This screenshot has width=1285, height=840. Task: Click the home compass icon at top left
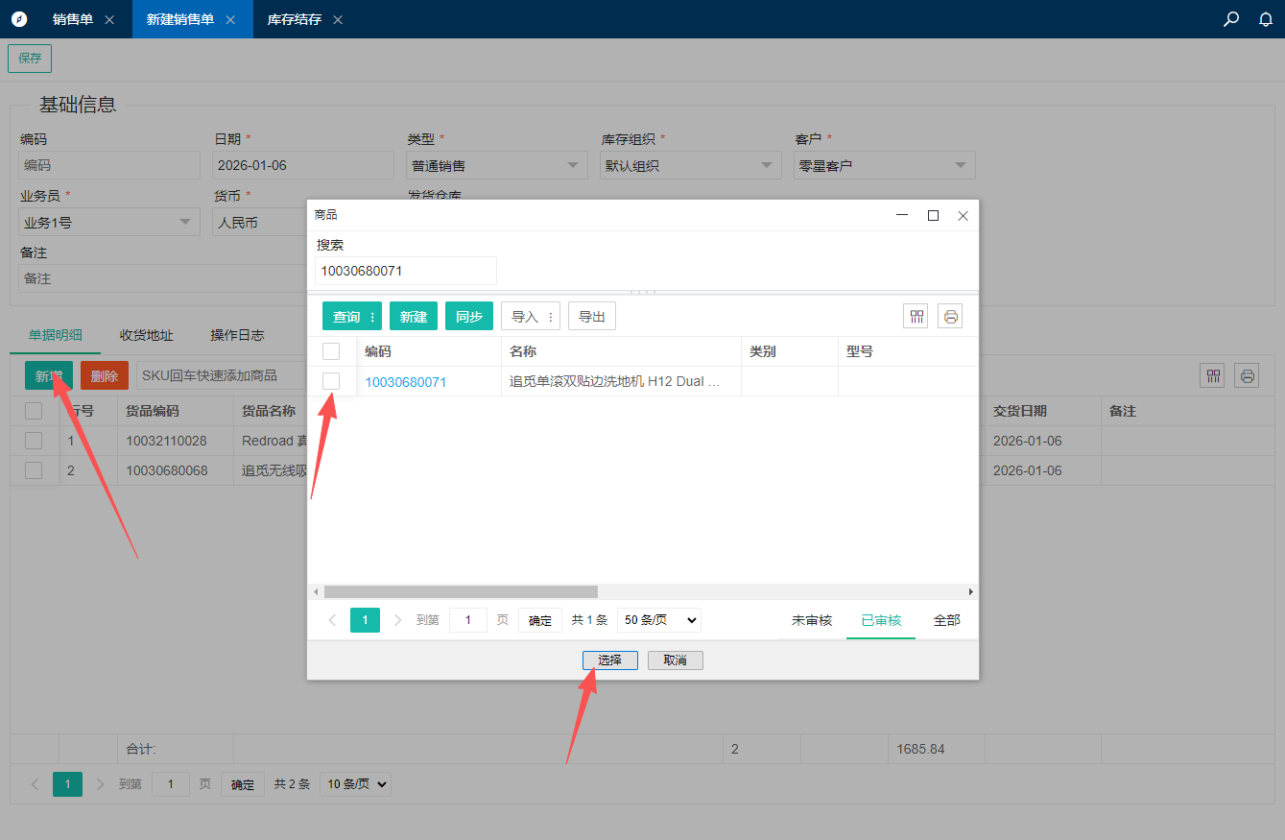(19, 19)
